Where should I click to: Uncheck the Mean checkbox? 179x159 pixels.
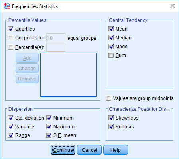[x=111, y=29]
